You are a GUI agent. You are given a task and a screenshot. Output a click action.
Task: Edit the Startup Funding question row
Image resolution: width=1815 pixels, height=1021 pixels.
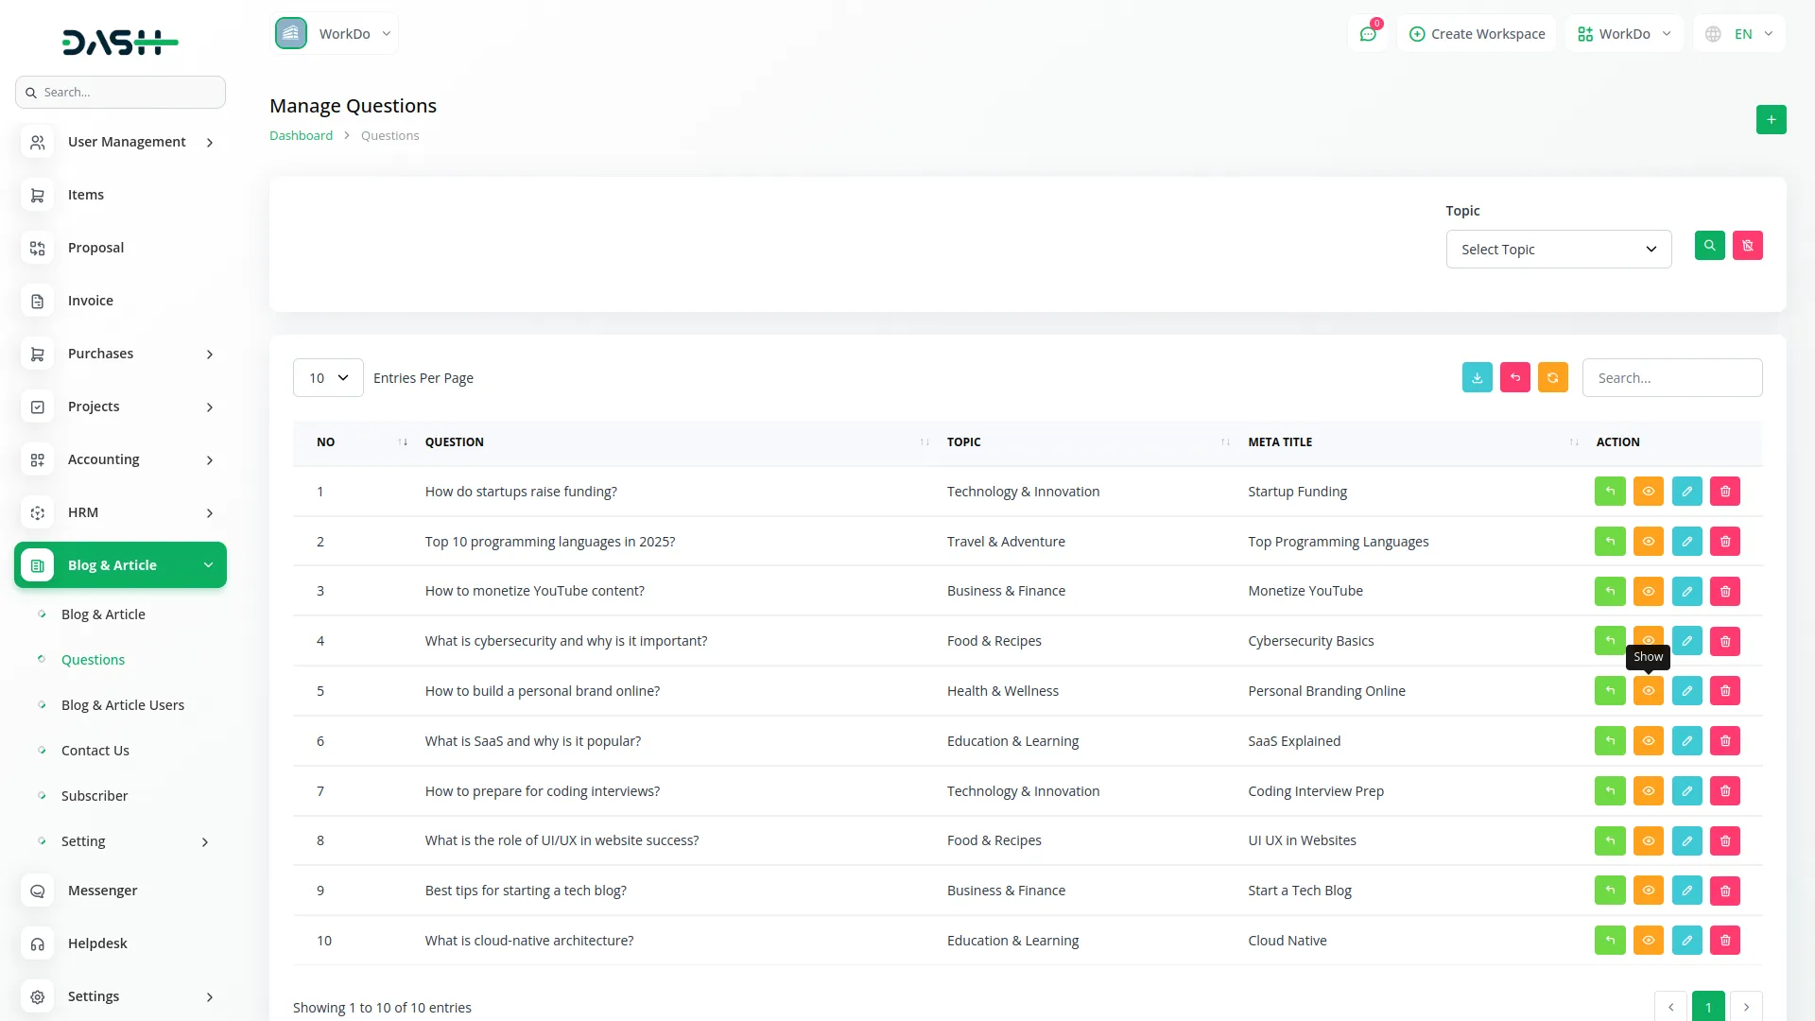1686,492
